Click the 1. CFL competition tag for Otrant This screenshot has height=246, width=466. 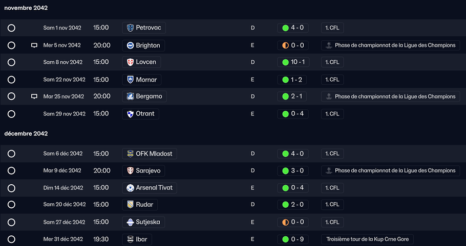pyautogui.click(x=332, y=114)
